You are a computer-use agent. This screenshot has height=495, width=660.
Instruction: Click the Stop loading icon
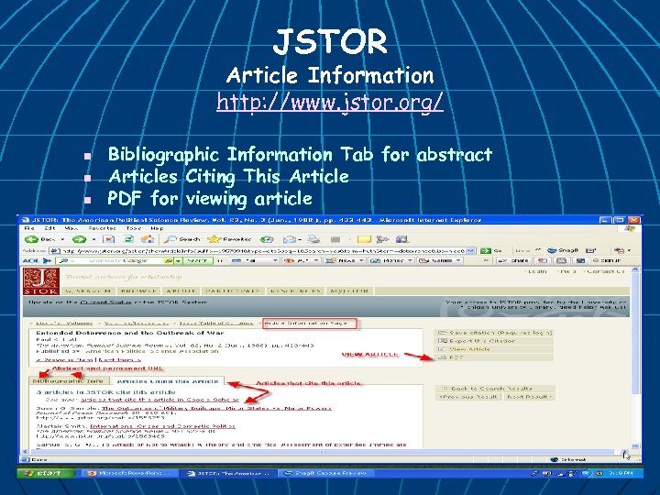(108, 239)
